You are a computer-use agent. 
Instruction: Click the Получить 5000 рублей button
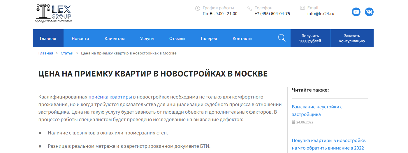click(310, 38)
